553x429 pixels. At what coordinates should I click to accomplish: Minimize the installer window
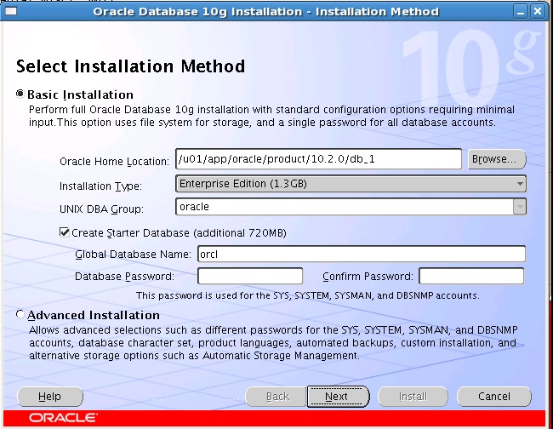coord(520,12)
